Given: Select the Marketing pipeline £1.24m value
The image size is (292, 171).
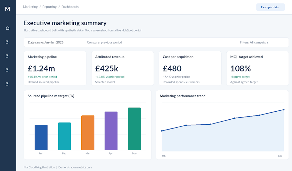Looking at the screenshot, I should coord(41,69).
